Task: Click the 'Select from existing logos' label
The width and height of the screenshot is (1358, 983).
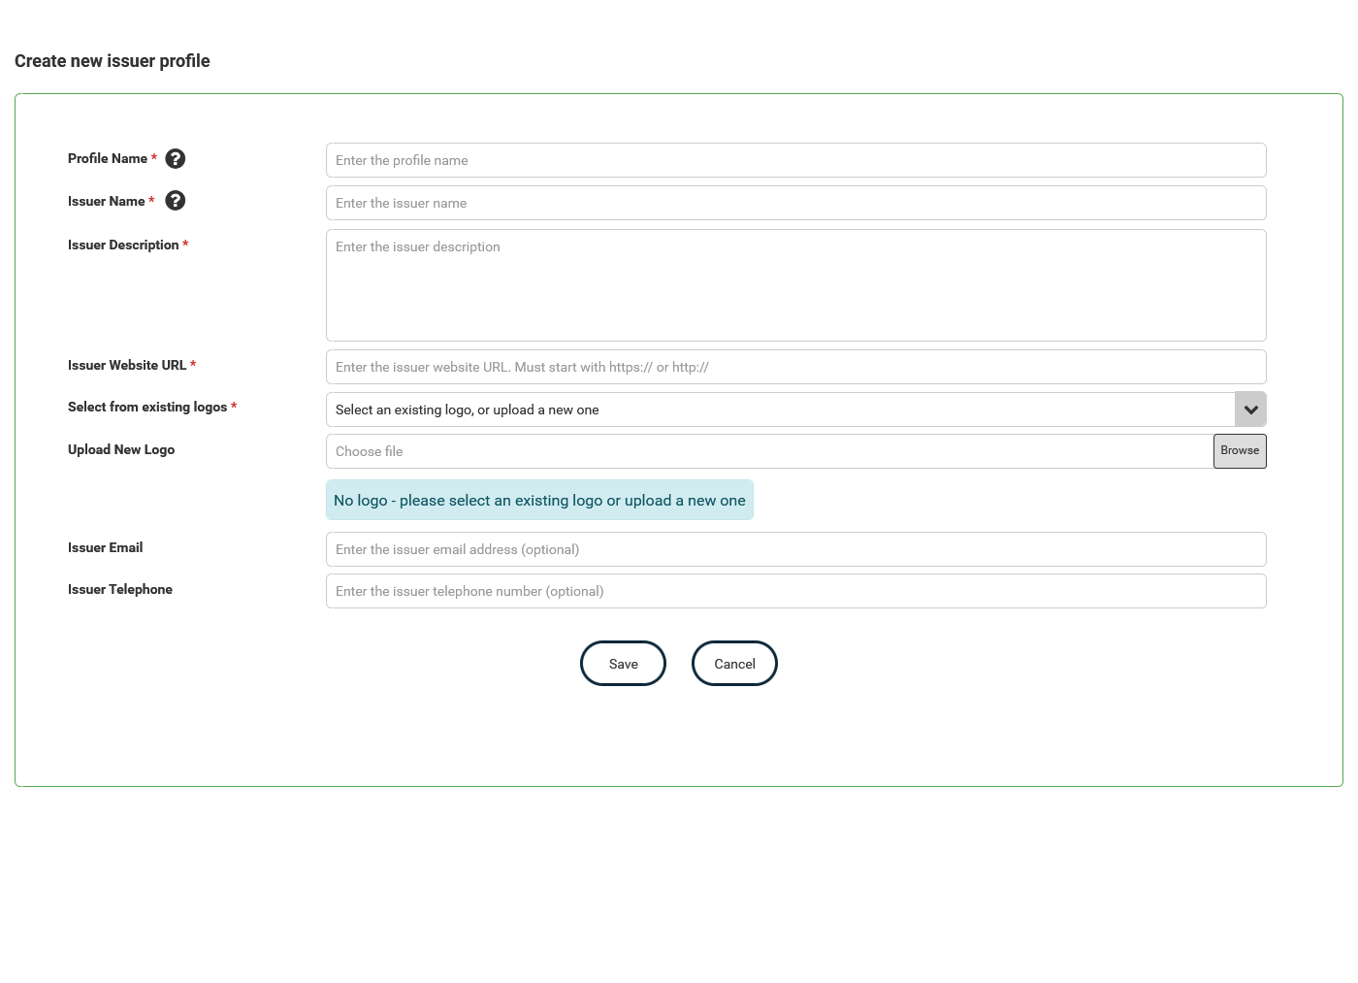Action: click(147, 407)
